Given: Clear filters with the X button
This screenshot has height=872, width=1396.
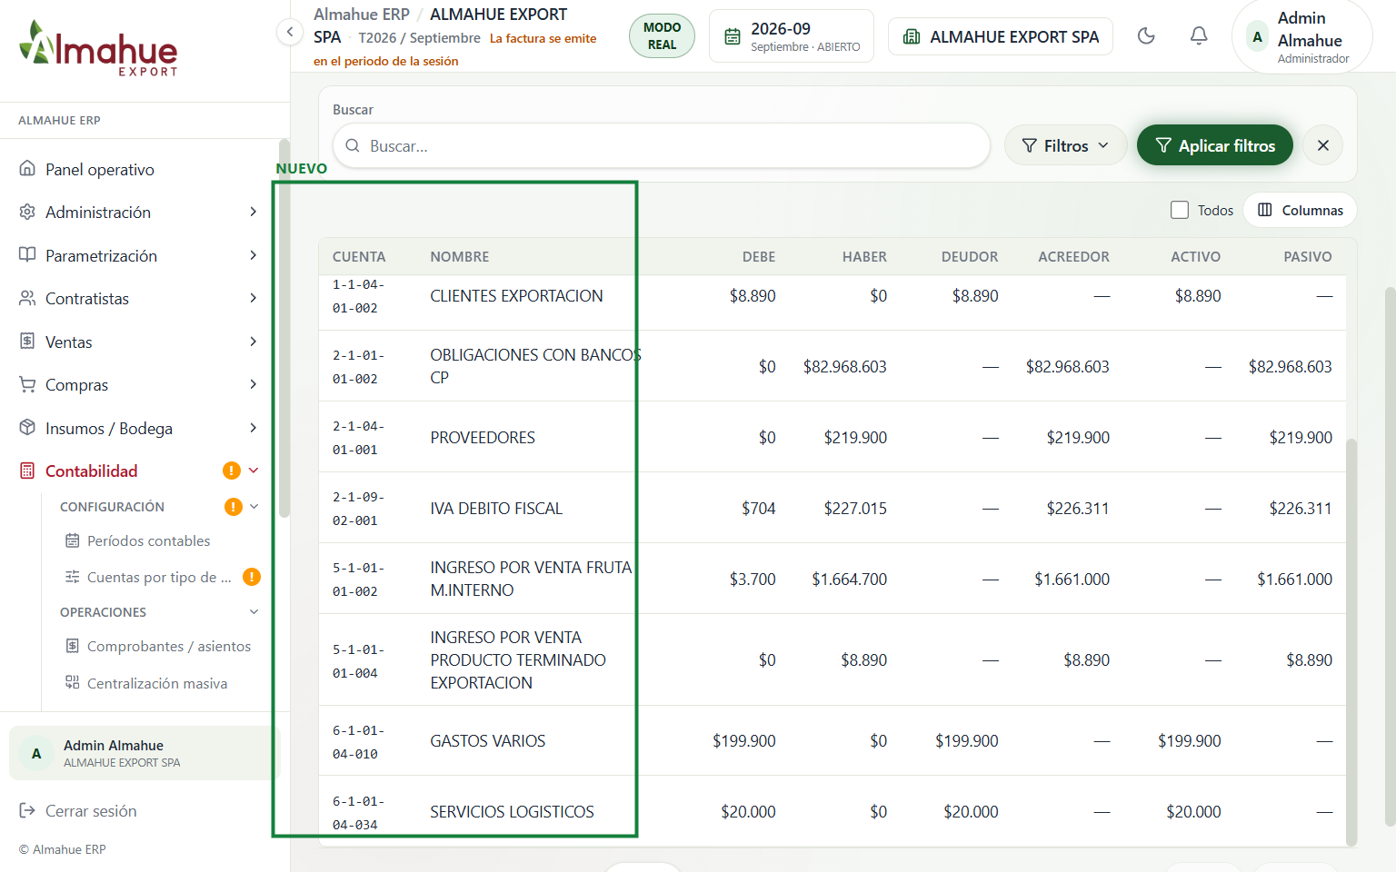Looking at the screenshot, I should tap(1323, 145).
